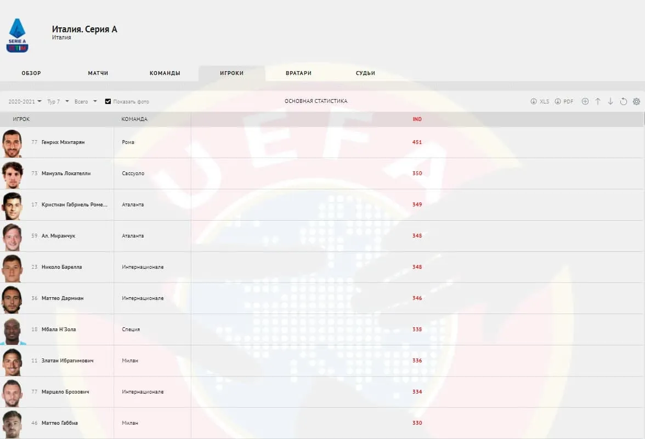Image resolution: width=645 pixels, height=439 pixels.
Task: Download the XLS export
Action: (540, 101)
